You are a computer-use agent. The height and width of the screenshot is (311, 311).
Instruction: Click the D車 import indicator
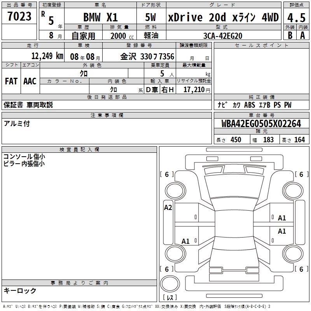point(152,90)
